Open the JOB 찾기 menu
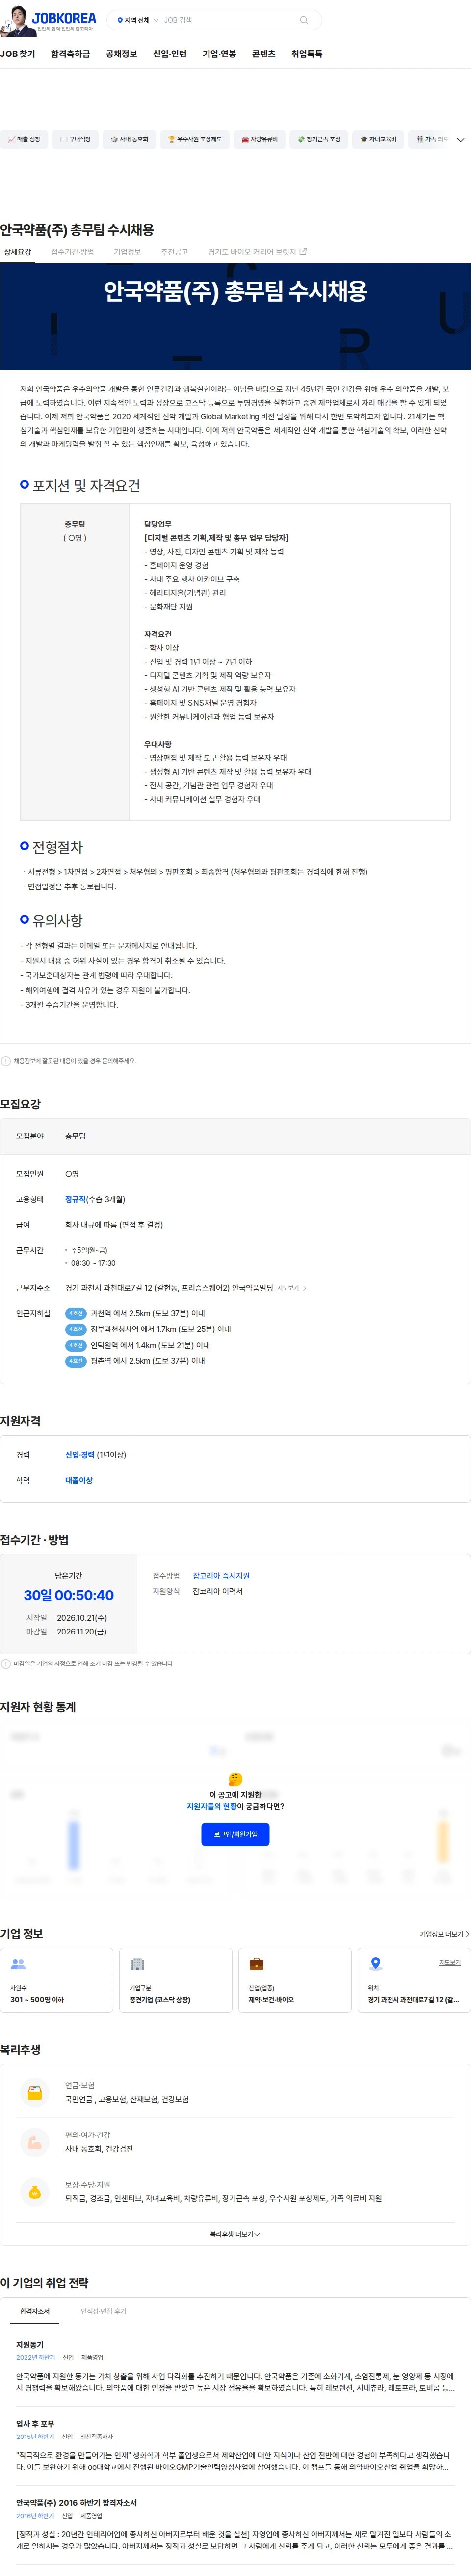 pos(18,54)
